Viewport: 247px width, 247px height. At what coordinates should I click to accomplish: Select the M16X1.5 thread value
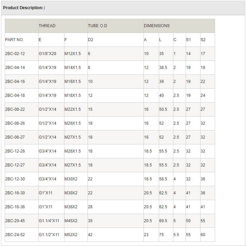pyautogui.click(x=73, y=82)
